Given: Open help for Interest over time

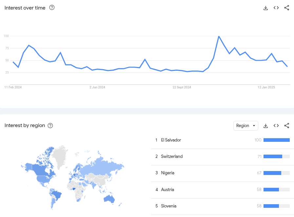Looking at the screenshot, I should click(x=52, y=8).
